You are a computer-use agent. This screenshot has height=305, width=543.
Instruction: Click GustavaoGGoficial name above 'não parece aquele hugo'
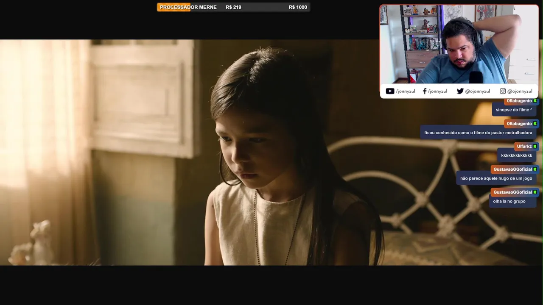point(512,169)
